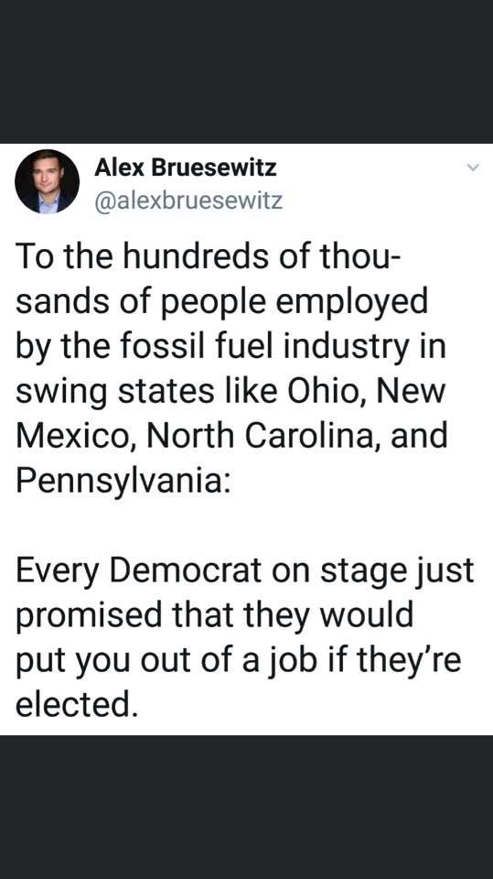The height and width of the screenshot is (879, 493).
Task: Expand the tweet options chevron
Action: tap(474, 168)
